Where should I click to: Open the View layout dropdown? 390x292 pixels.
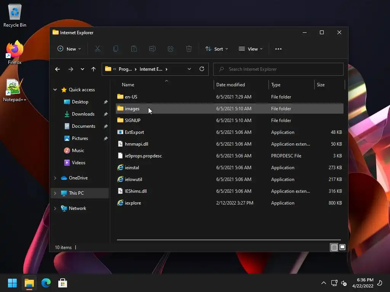coord(251,49)
